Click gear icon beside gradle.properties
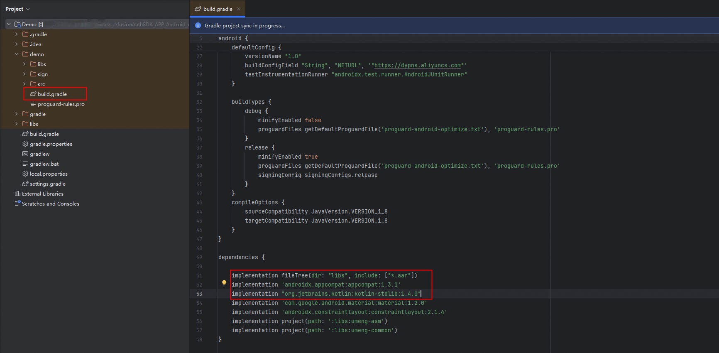The height and width of the screenshot is (353, 719). 25,144
